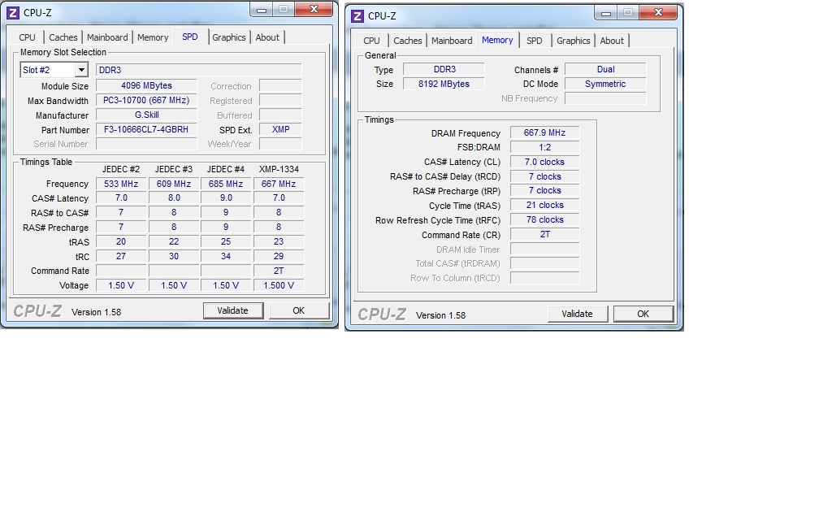Select the CPU tab in right window
819x512 pixels.
tap(372, 41)
